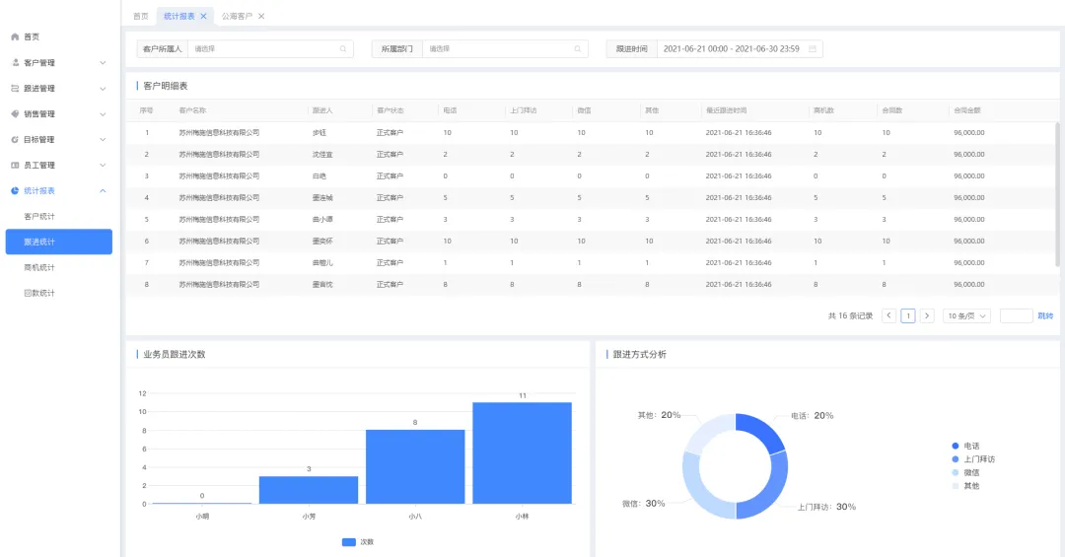
Task: Close the 公海客户 tab
Action: point(261,17)
